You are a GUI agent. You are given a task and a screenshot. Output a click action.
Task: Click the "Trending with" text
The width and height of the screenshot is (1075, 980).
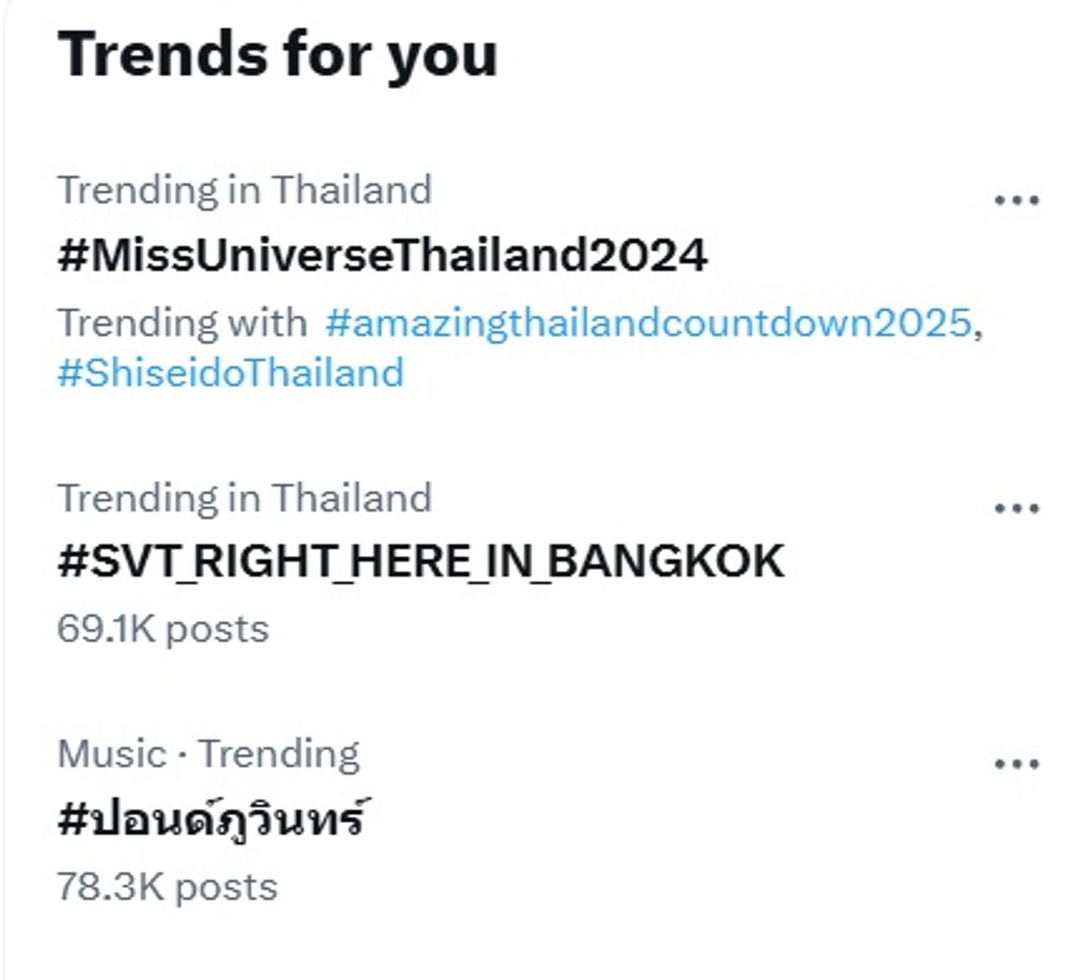tap(182, 323)
